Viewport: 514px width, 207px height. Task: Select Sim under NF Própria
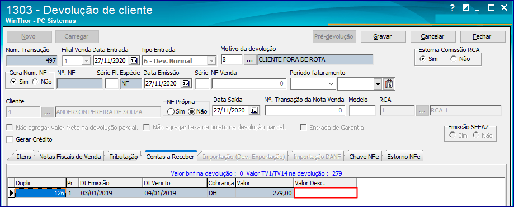[171, 111]
